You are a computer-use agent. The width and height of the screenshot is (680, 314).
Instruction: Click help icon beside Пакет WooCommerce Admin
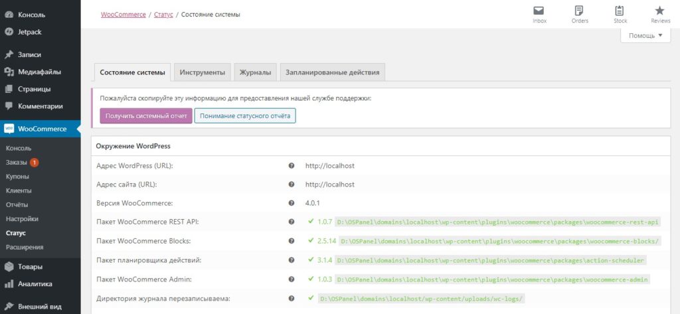[x=292, y=279]
